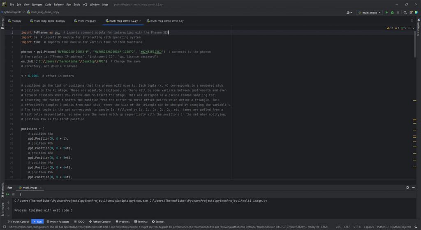Open Run panel settings gear icon
This screenshot has width=421, height=230.
point(408,187)
